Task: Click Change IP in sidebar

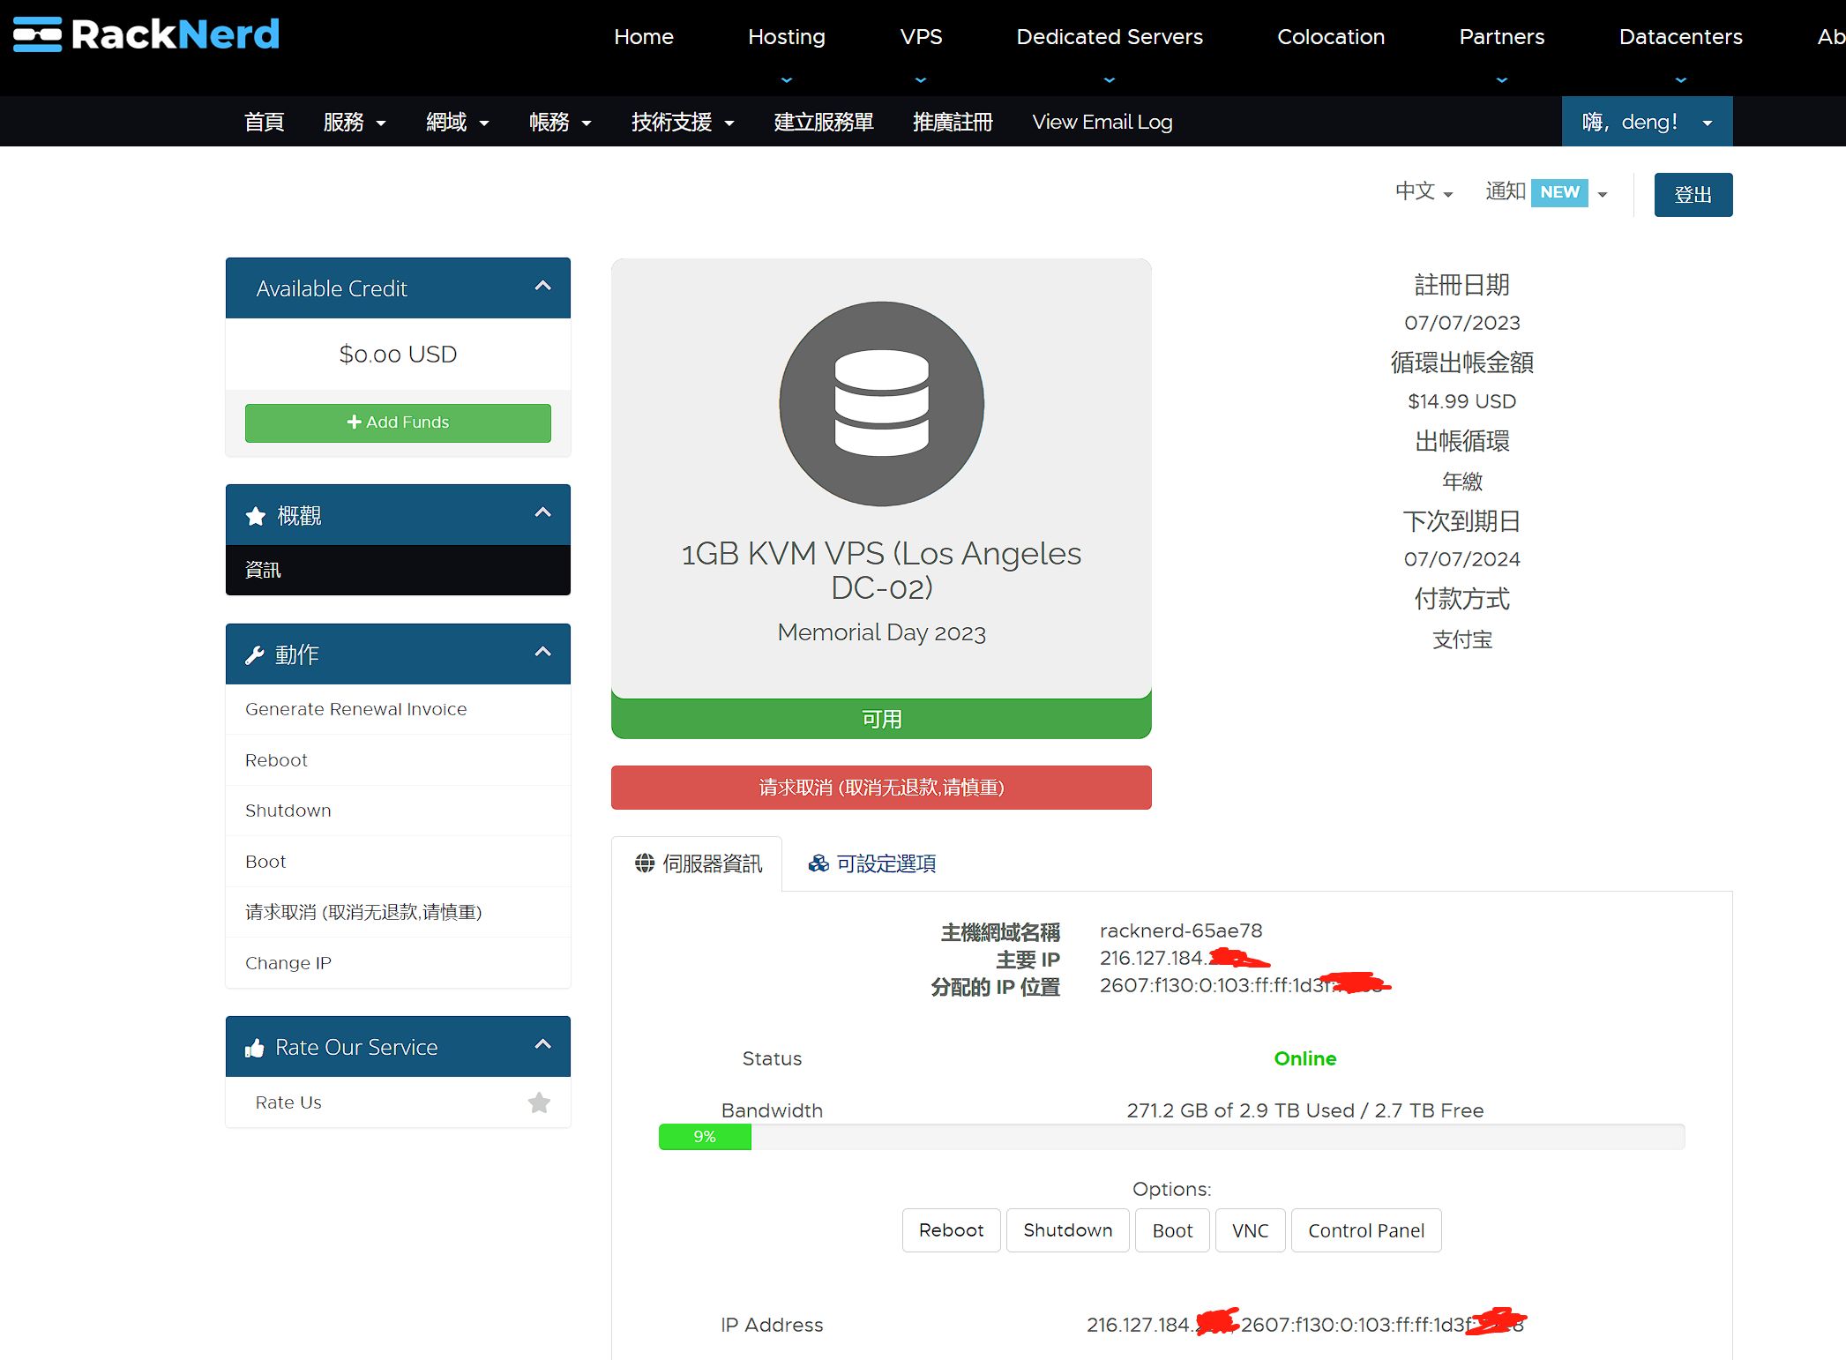Action: click(398, 963)
